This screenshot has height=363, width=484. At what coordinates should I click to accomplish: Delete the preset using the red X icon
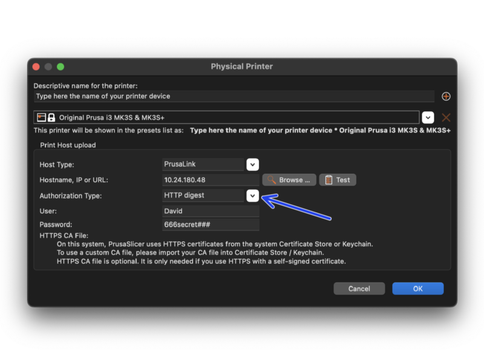(x=445, y=117)
